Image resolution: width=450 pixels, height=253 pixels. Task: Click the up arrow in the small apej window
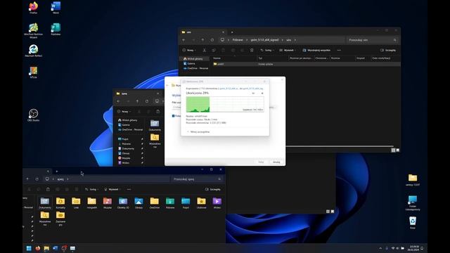137,101
